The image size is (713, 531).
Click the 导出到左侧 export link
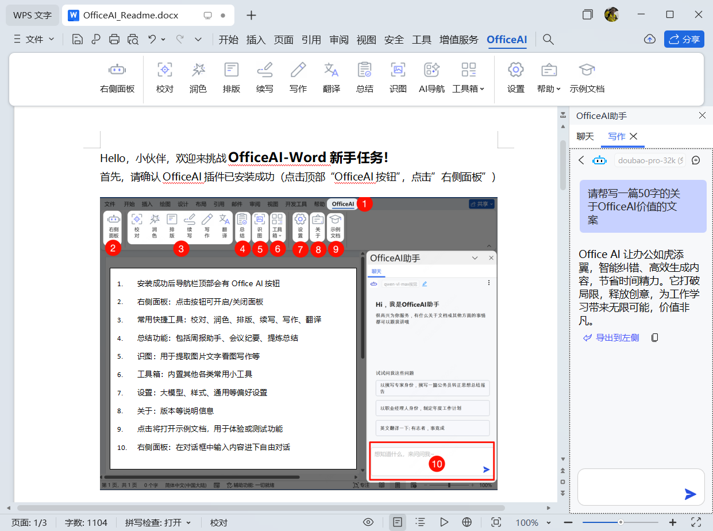(611, 338)
